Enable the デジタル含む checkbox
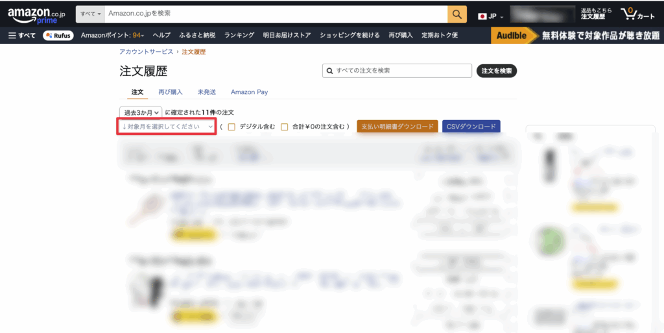The height and width of the screenshot is (333, 664). pyautogui.click(x=231, y=127)
